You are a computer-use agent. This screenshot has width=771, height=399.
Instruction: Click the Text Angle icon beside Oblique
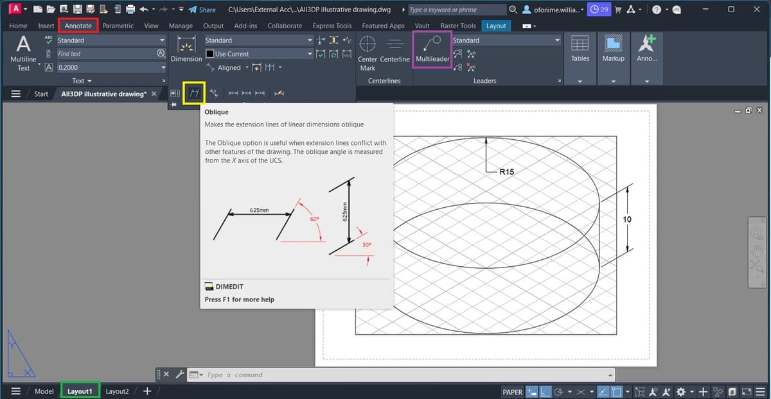(x=214, y=93)
